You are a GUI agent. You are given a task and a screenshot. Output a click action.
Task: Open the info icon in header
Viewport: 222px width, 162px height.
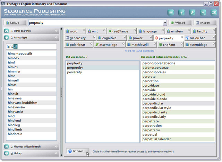click(x=181, y=12)
